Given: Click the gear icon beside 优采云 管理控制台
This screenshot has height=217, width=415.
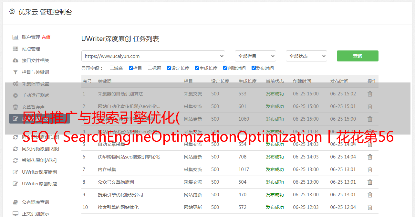Looking at the screenshot, I should point(12,12).
